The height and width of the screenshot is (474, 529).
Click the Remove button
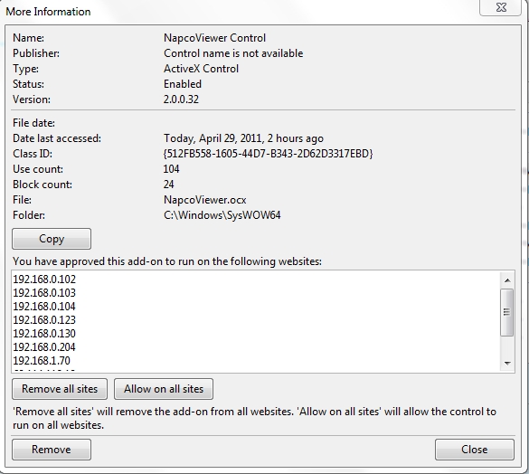(52, 450)
